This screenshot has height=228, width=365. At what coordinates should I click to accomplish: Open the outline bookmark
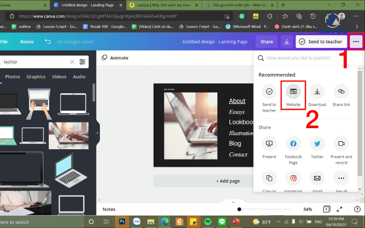tap(21, 26)
